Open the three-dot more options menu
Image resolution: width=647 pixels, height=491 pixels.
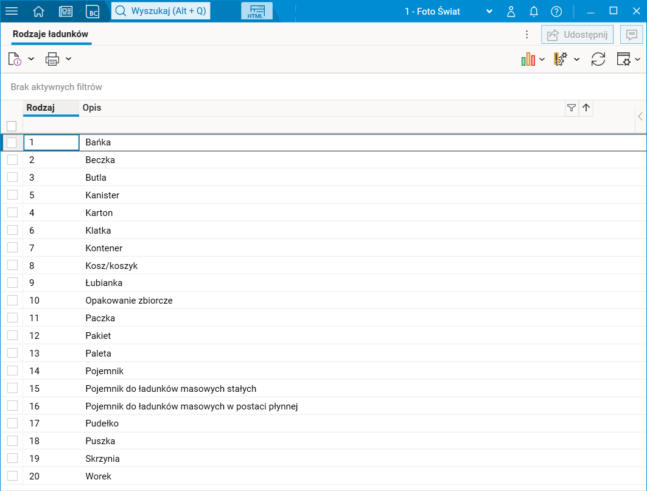(x=526, y=34)
